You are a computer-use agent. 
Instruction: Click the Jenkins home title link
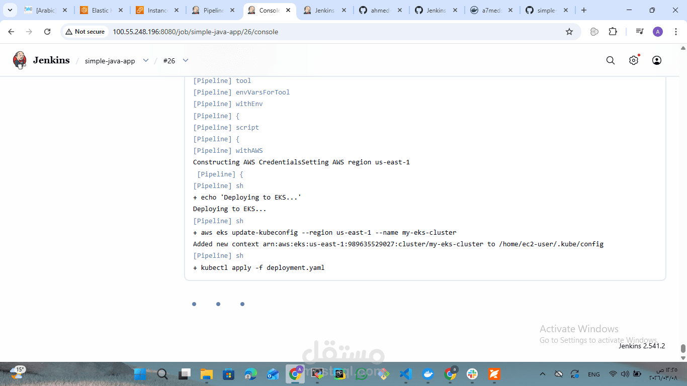tap(51, 60)
